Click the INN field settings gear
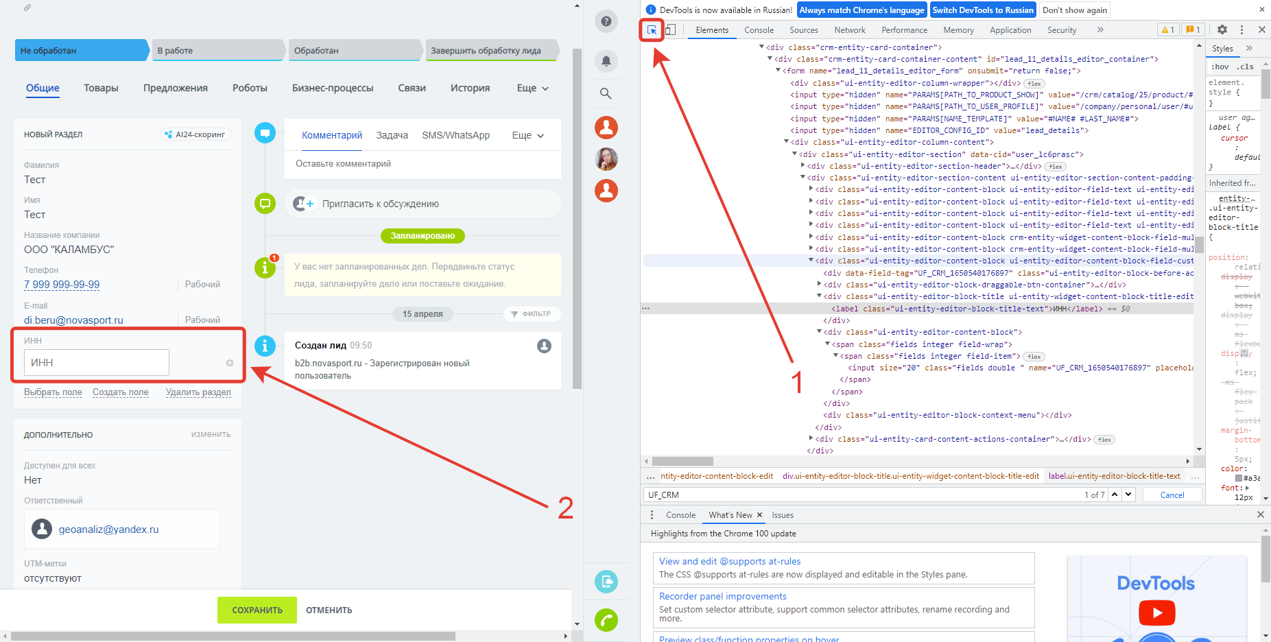1271x642 pixels. 230,363
